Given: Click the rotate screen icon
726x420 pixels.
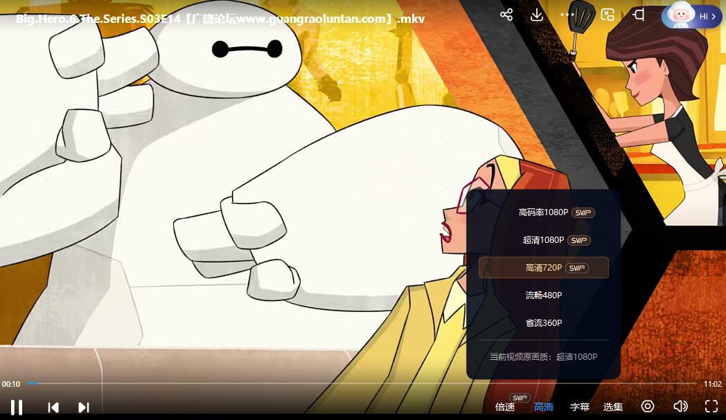Looking at the screenshot, I should (639, 15).
